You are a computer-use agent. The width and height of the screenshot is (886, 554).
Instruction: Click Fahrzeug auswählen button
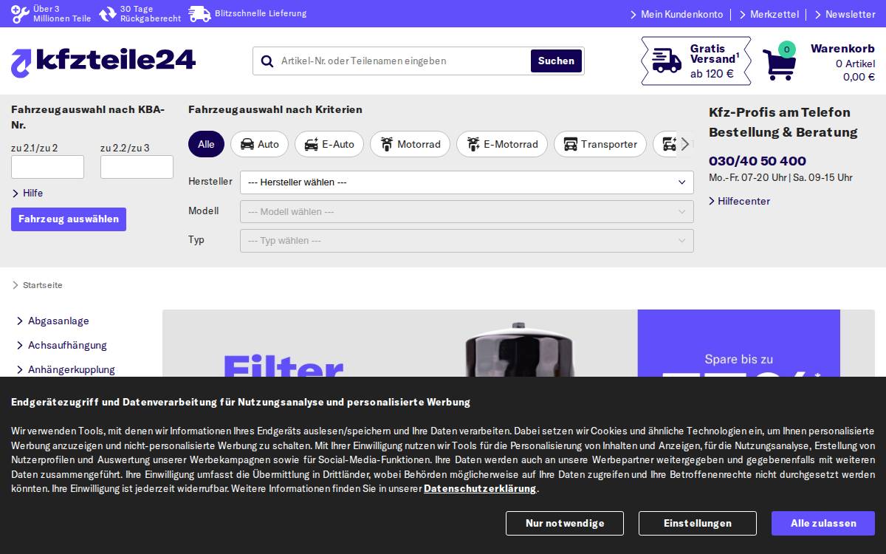pyautogui.click(x=69, y=219)
